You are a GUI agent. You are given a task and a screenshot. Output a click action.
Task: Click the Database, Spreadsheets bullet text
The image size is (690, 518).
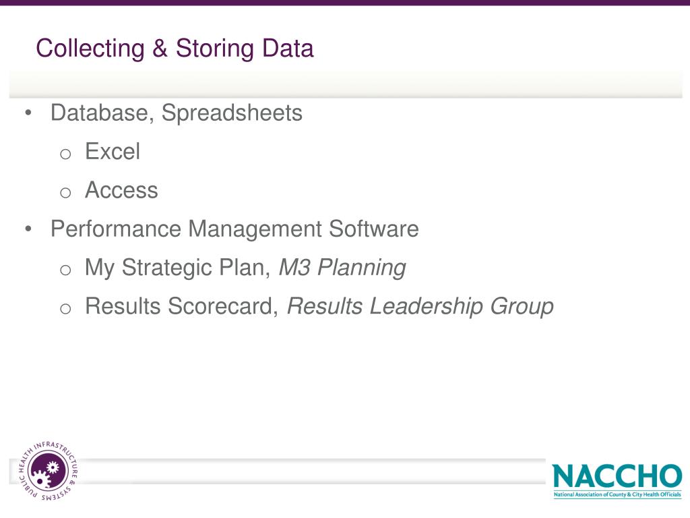tap(177, 113)
